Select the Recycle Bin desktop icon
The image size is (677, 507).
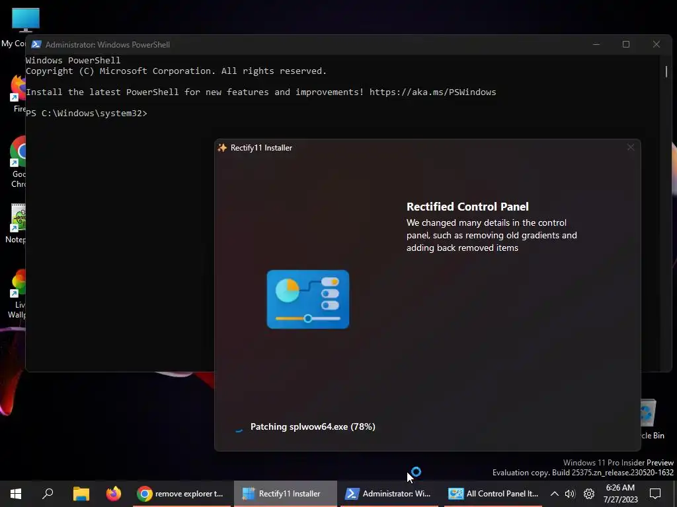[x=653, y=419]
